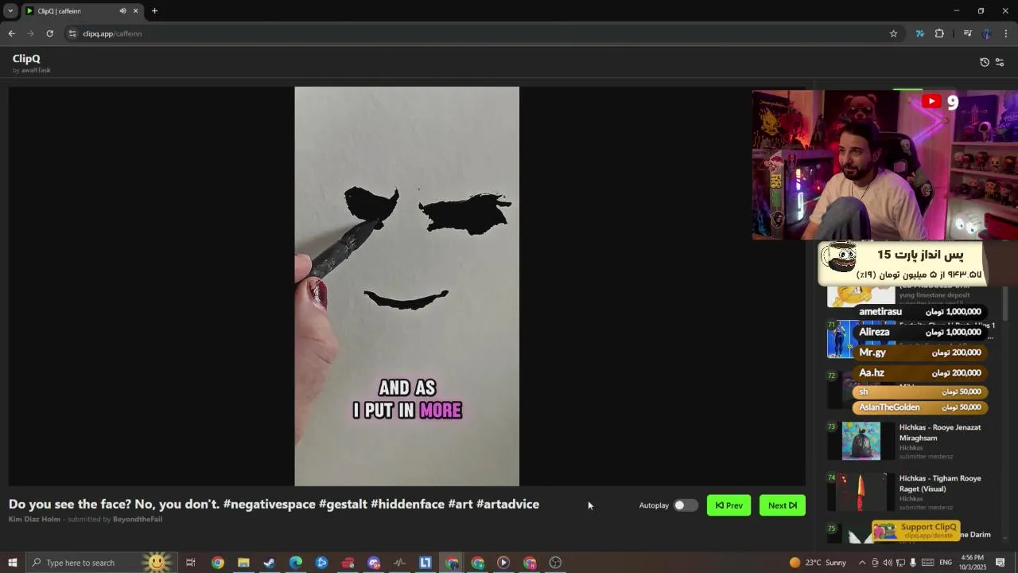The image size is (1018, 573).
Task: Open the awaitTask author link
Action: coord(36,70)
